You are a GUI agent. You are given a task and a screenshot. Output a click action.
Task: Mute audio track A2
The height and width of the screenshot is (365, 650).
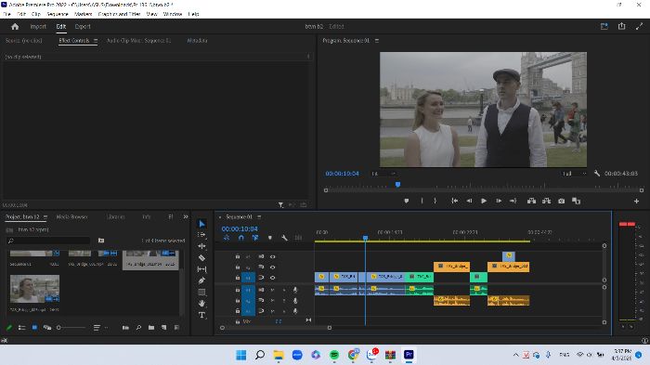coord(272,300)
